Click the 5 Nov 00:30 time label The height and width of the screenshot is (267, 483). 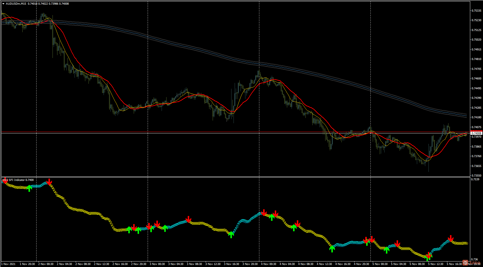click(380, 264)
